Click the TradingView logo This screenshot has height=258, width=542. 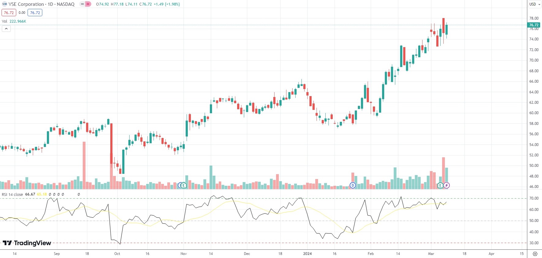click(x=27, y=243)
